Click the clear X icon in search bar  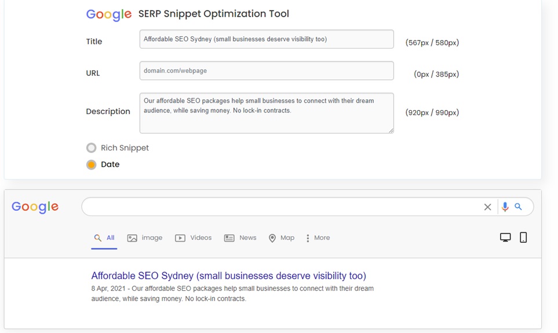point(487,207)
